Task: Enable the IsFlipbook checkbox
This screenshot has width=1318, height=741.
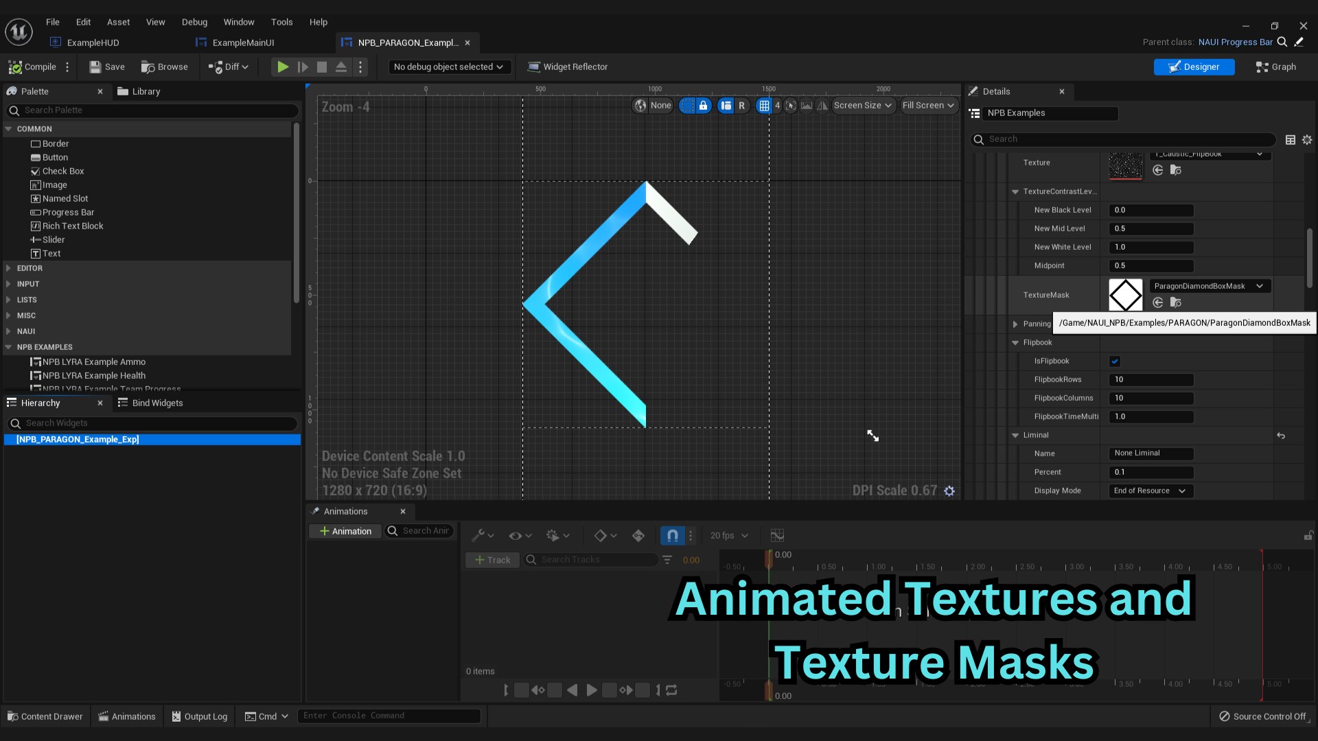Action: [x=1115, y=361]
